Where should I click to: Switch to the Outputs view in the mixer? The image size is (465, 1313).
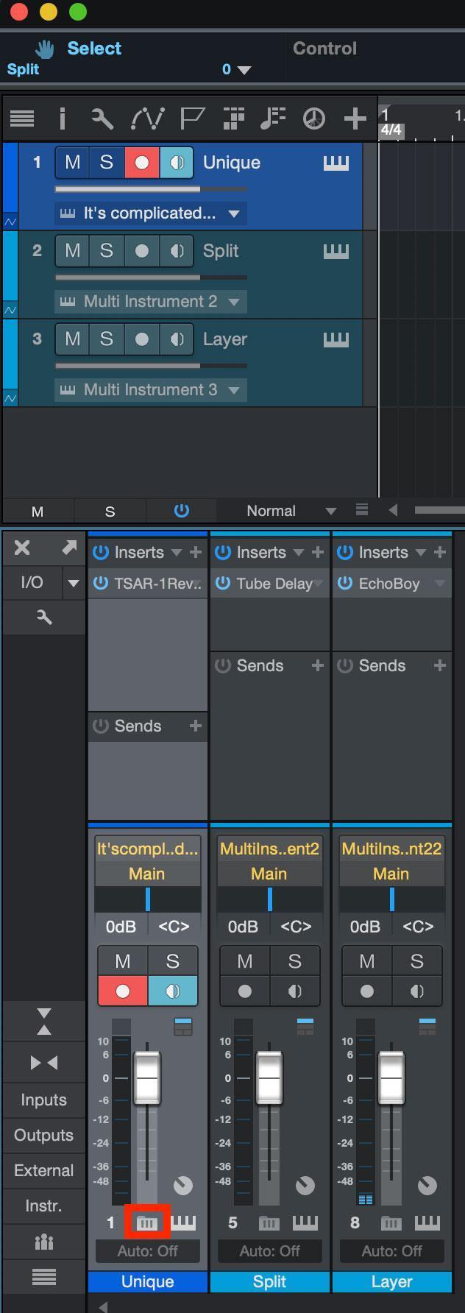point(43,1135)
